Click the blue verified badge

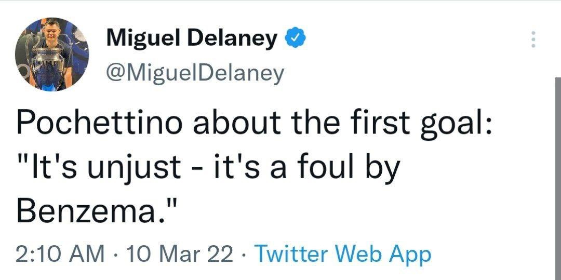point(295,38)
